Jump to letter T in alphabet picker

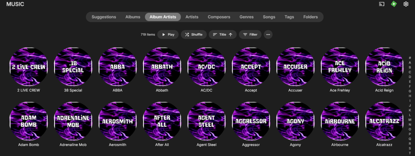pos(410,153)
